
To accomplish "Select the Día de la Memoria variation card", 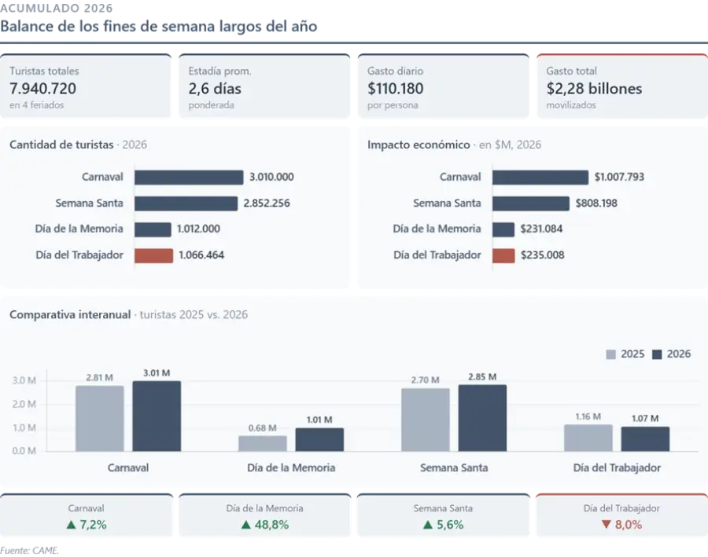I will point(264,515).
